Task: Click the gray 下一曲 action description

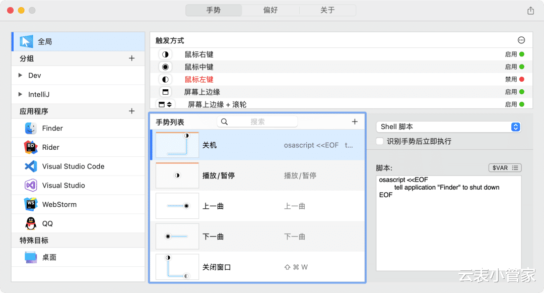Action: 295,237
